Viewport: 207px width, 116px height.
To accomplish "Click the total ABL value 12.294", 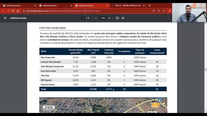I will 93,89.
